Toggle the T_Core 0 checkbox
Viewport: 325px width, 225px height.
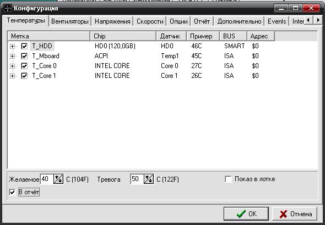pos(24,66)
